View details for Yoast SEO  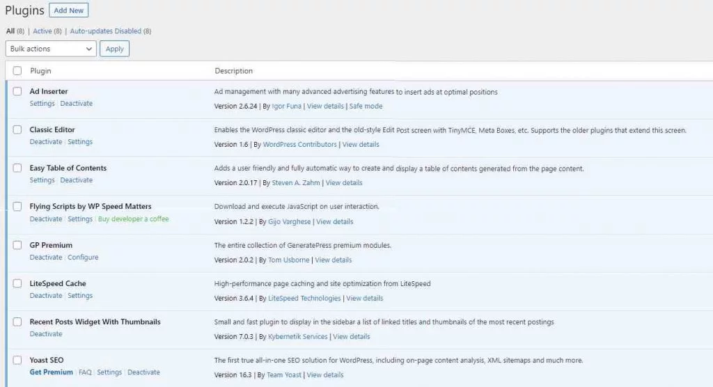(x=325, y=374)
